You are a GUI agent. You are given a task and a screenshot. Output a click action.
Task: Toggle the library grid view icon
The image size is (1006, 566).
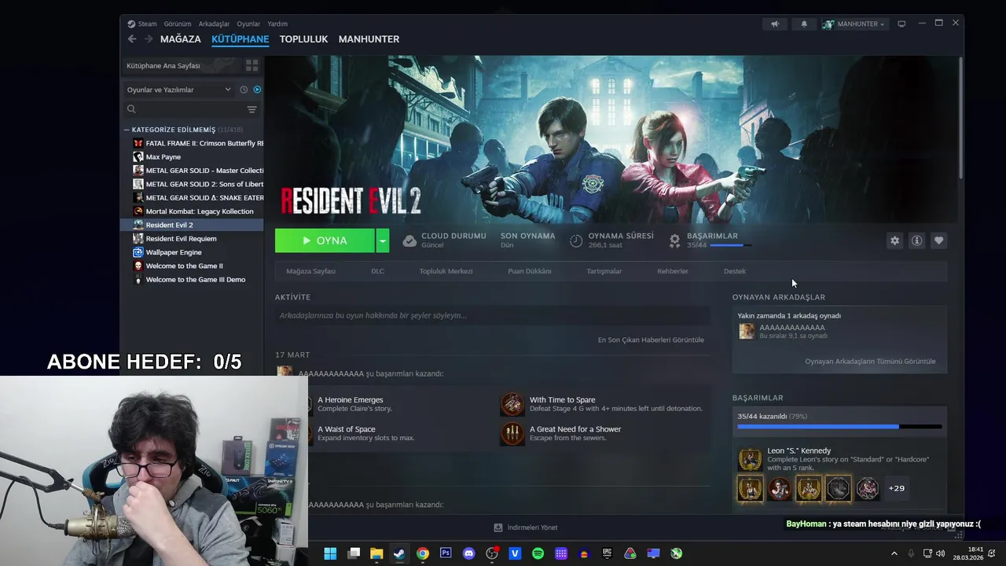click(251, 65)
